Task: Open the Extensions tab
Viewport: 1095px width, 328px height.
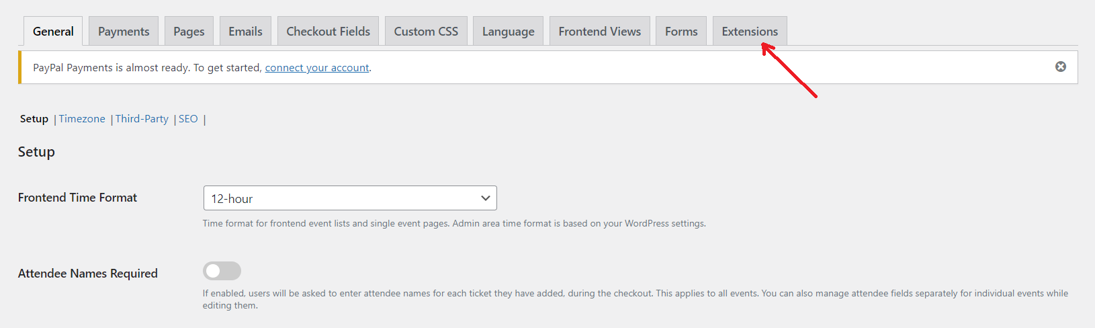Action: click(750, 32)
